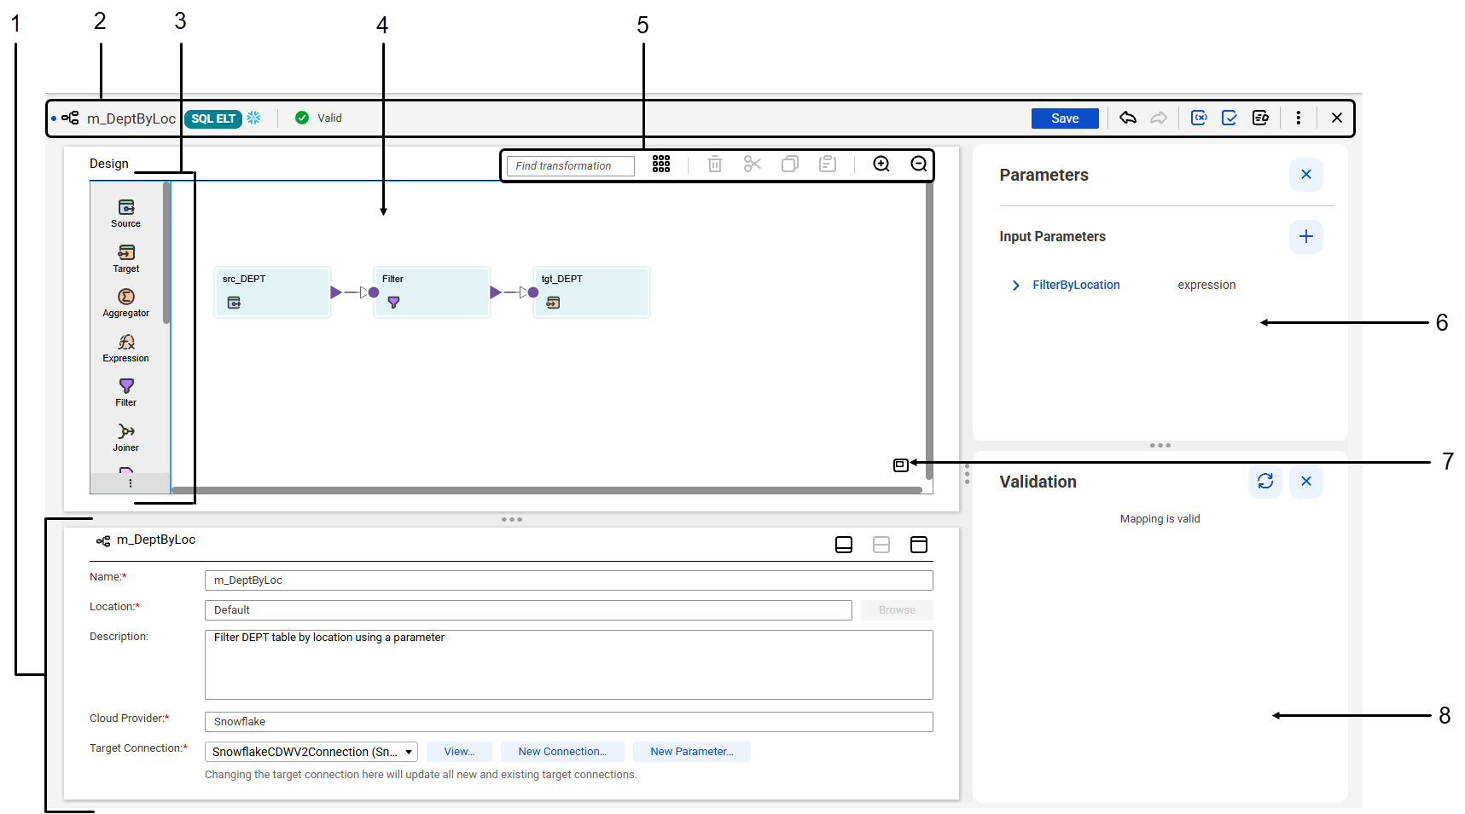Refresh the Validation panel

pyautogui.click(x=1265, y=482)
